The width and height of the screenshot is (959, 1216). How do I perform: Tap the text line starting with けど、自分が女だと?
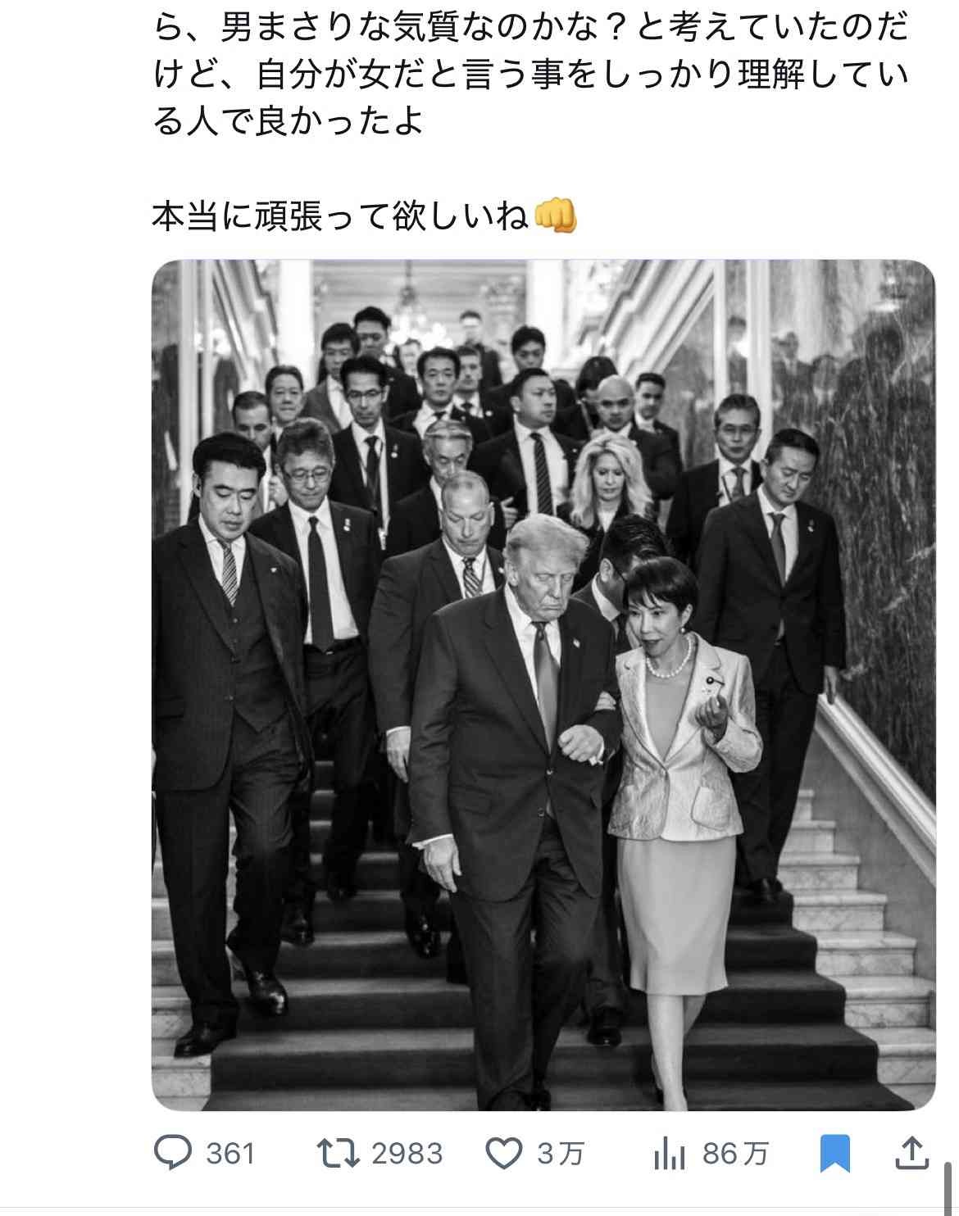531,75
